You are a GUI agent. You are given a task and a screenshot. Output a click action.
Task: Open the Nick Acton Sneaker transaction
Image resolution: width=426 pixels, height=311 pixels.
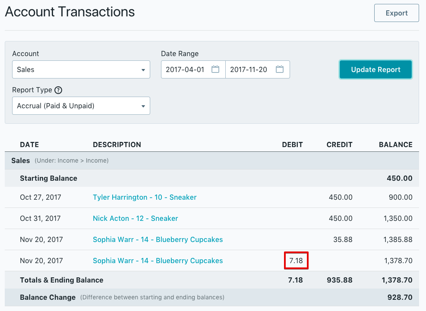pos(135,218)
